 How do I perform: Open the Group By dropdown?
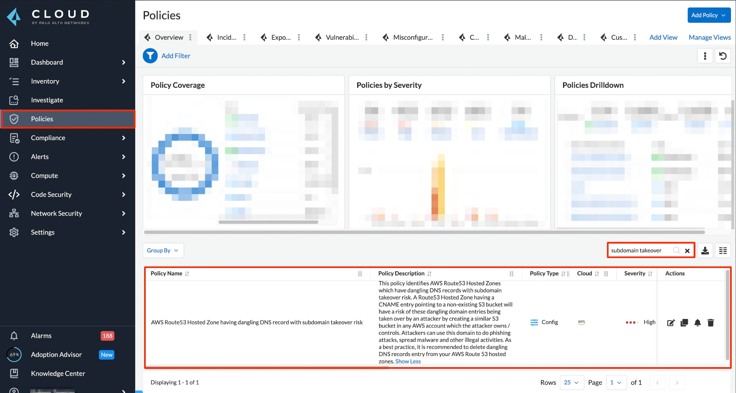[163, 250]
